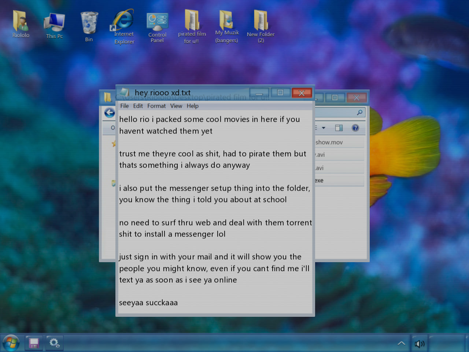Click the explorer Back arrow button
The height and width of the screenshot is (352, 469).
coord(110,113)
